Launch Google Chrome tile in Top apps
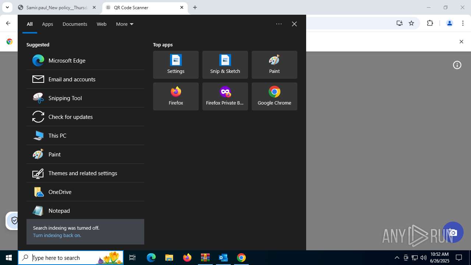471x265 pixels. pos(275,96)
